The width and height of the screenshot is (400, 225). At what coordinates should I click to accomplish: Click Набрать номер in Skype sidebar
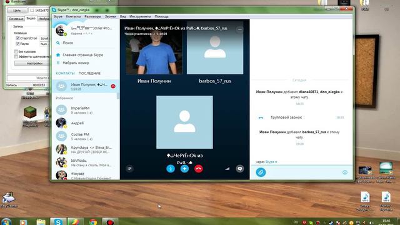click(x=76, y=62)
